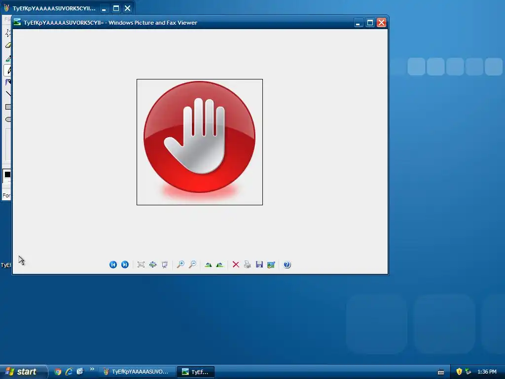Select the Free-Form Select tool in Paint
The height and width of the screenshot is (379, 505).
click(8, 33)
